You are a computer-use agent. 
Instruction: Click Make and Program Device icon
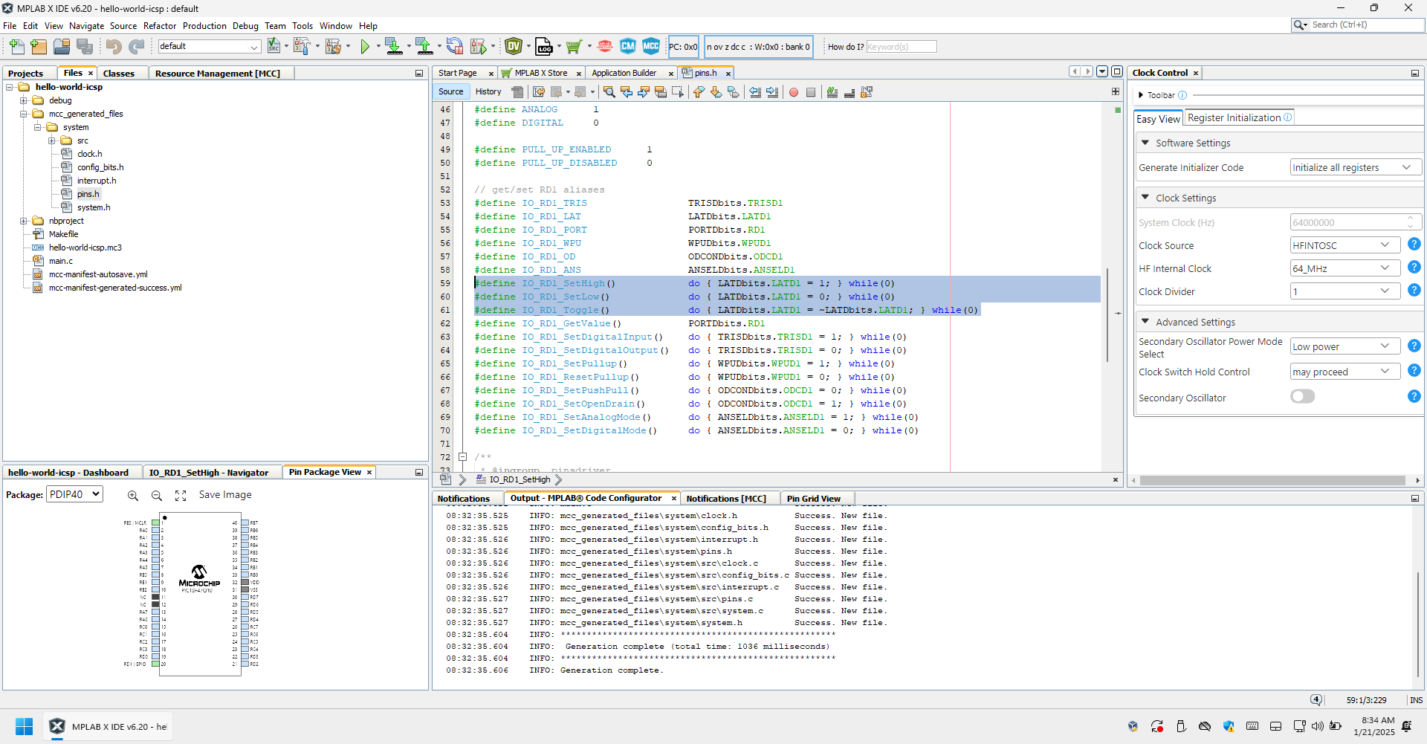[393, 47]
